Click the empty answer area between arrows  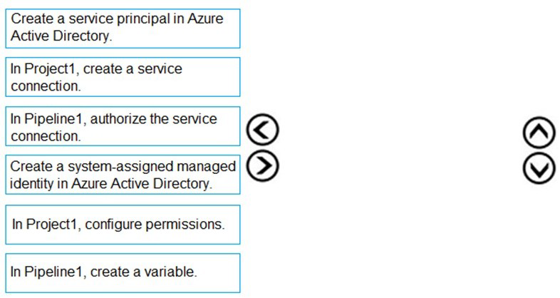point(399,148)
